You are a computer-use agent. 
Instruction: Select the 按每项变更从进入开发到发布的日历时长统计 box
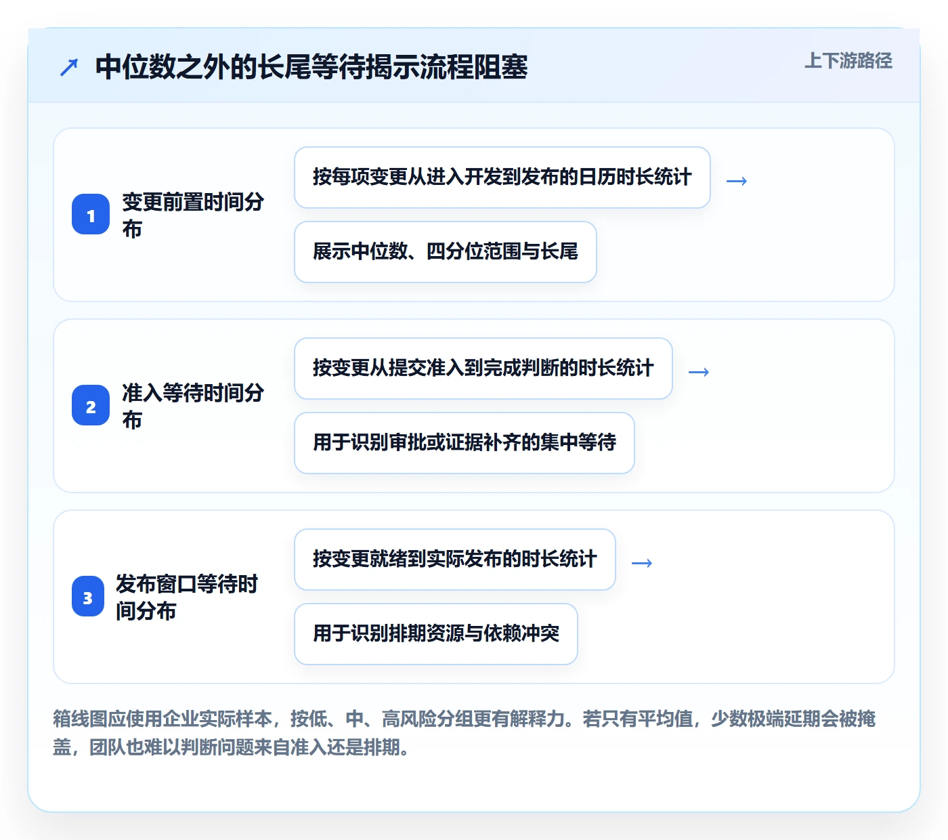[502, 177]
